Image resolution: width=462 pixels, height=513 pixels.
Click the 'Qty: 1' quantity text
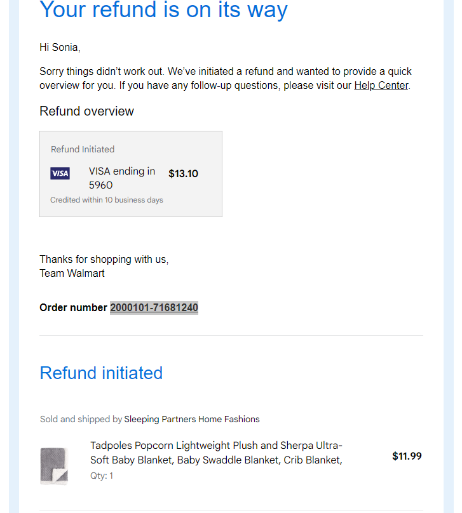[102, 476]
